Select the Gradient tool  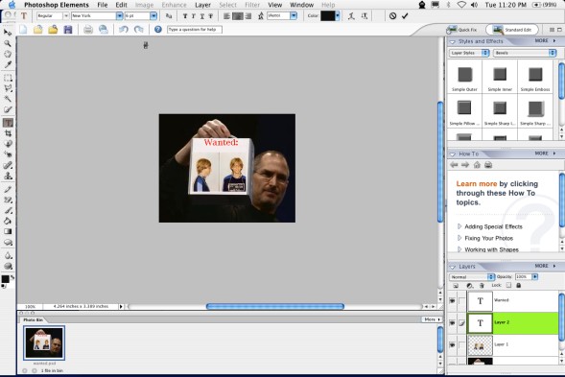(8, 232)
